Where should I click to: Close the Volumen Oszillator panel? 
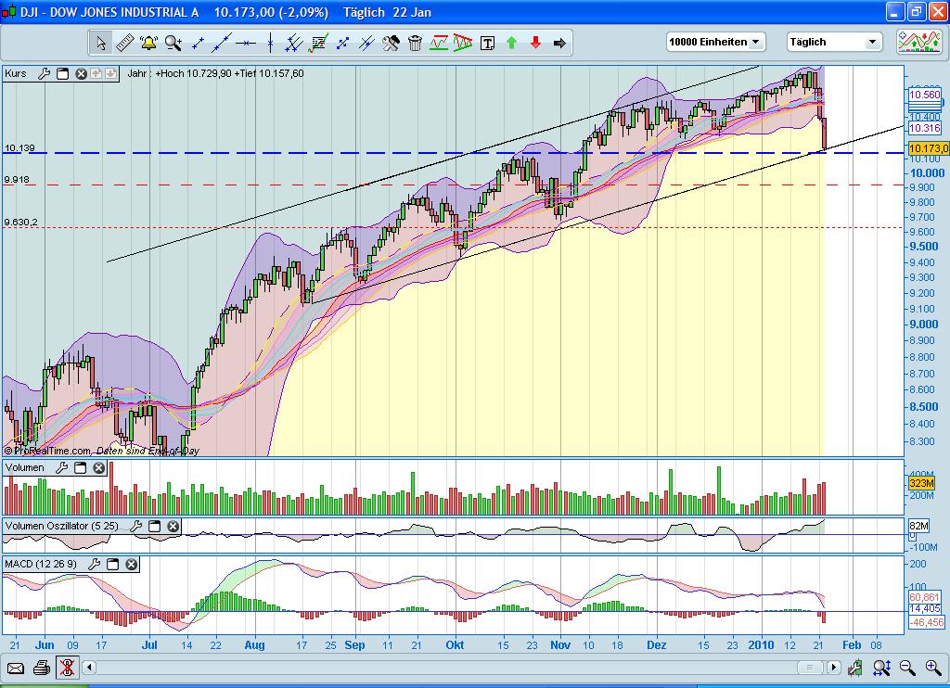173,526
